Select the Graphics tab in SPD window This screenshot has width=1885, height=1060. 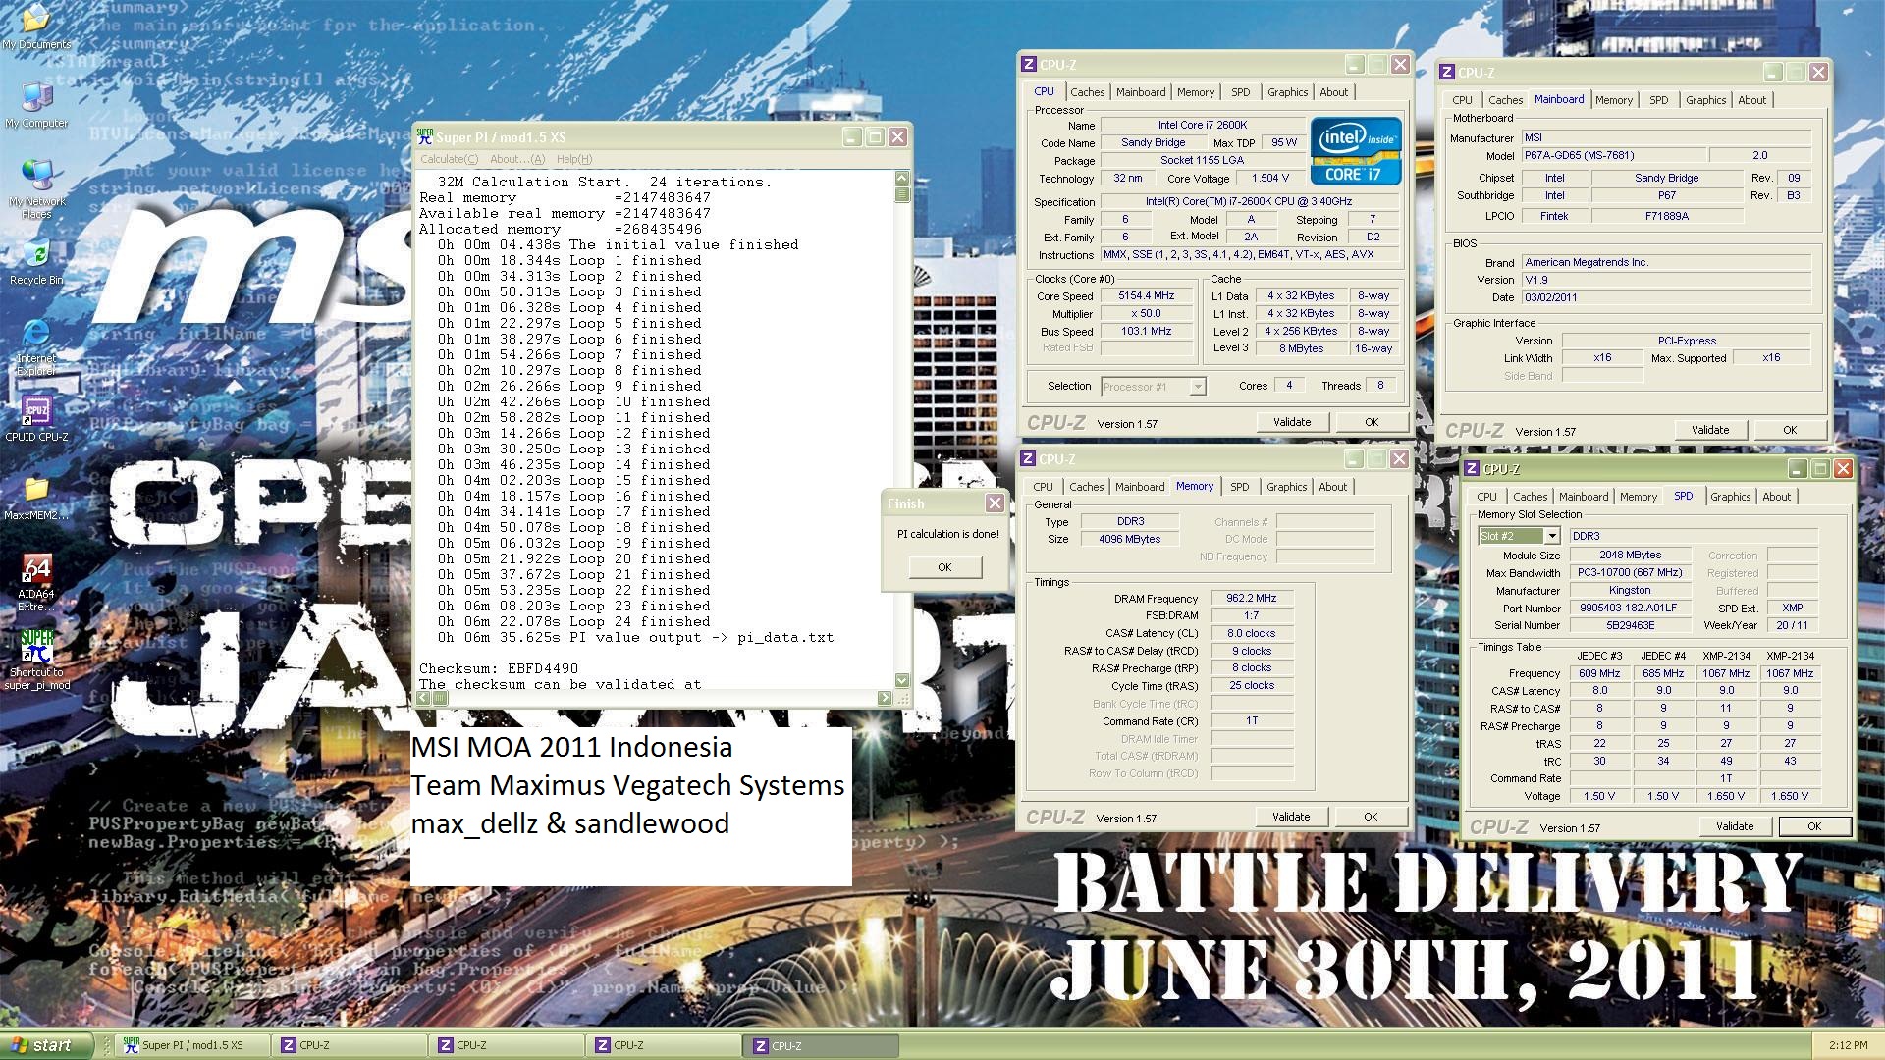pos(1730,497)
